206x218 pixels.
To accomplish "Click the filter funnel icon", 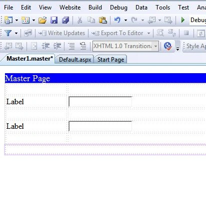I will [x=8, y=33].
